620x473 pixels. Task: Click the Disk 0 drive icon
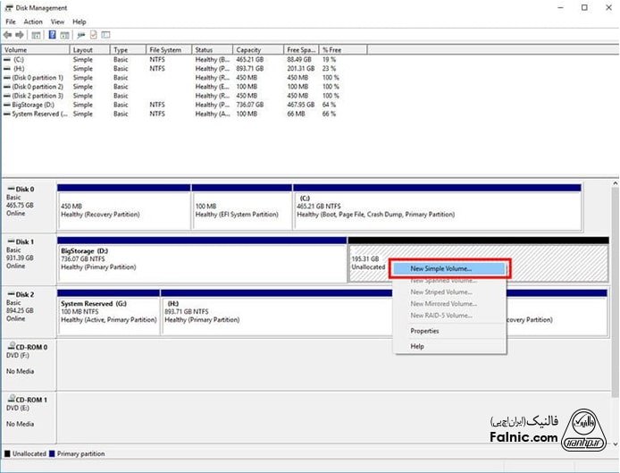point(10,190)
